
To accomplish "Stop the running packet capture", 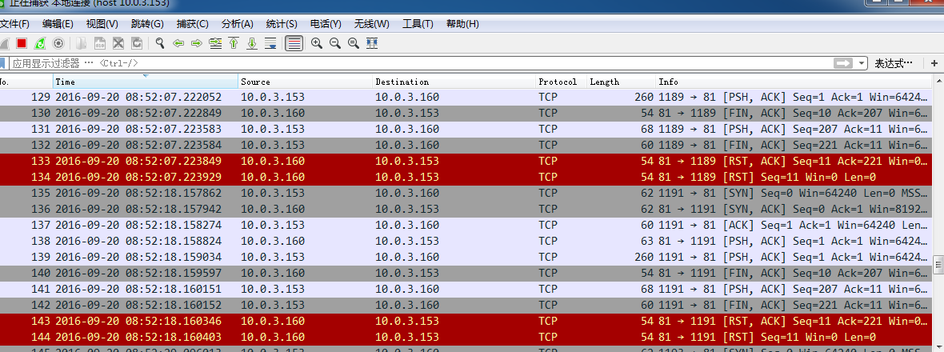I will point(22,43).
